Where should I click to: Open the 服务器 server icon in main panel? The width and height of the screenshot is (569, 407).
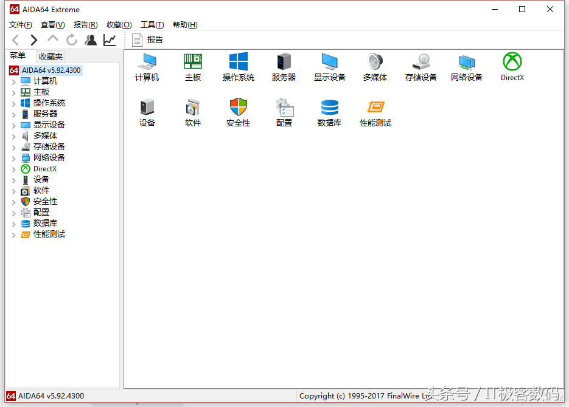click(284, 67)
